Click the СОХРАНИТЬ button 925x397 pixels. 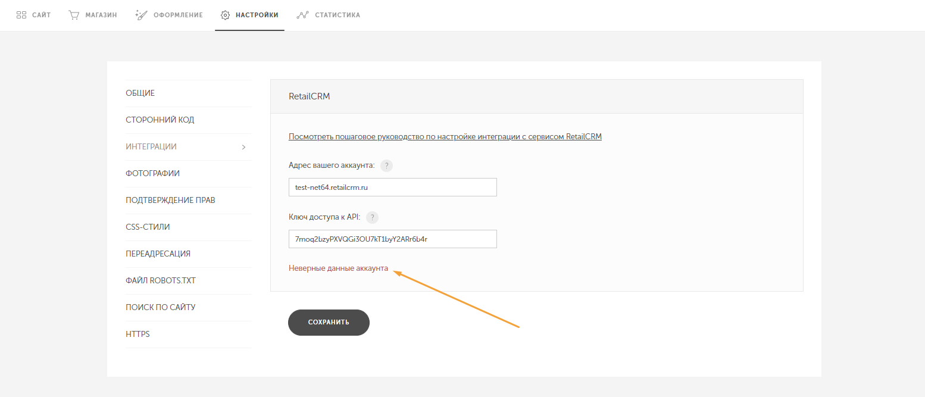(x=329, y=322)
